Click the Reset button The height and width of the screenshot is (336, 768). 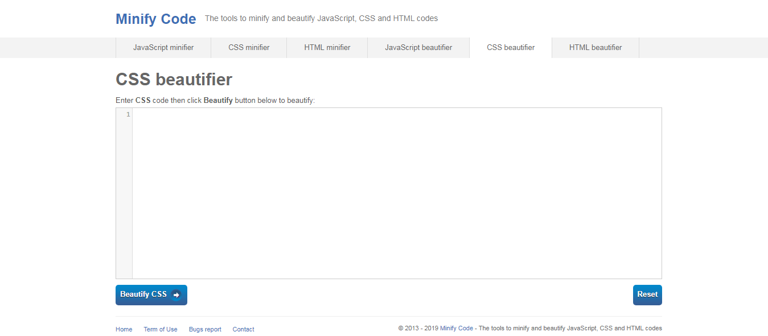point(647,294)
